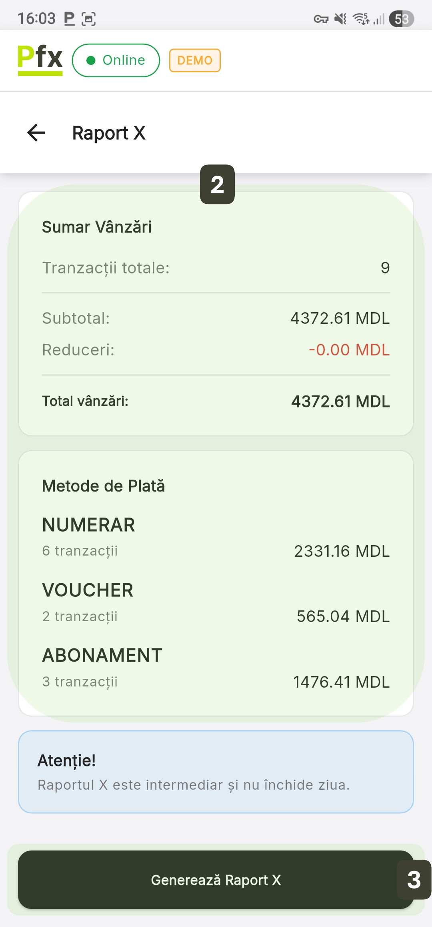Tap the Atenție! info notice

click(216, 772)
